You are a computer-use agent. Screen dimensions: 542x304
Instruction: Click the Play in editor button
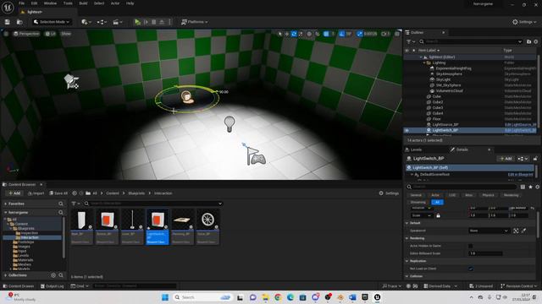click(137, 22)
